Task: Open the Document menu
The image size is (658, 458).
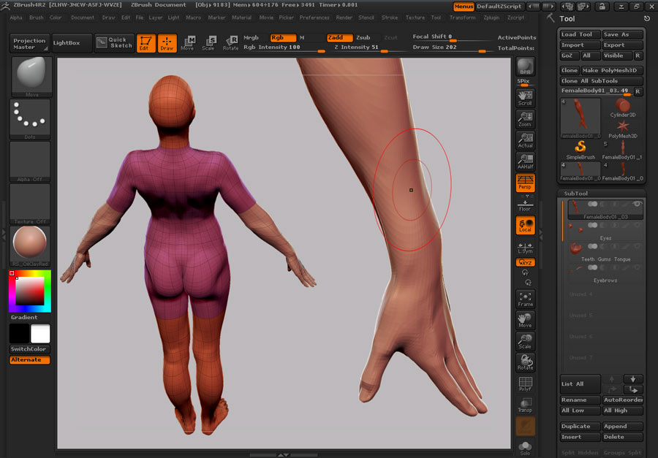Action: (x=82, y=18)
